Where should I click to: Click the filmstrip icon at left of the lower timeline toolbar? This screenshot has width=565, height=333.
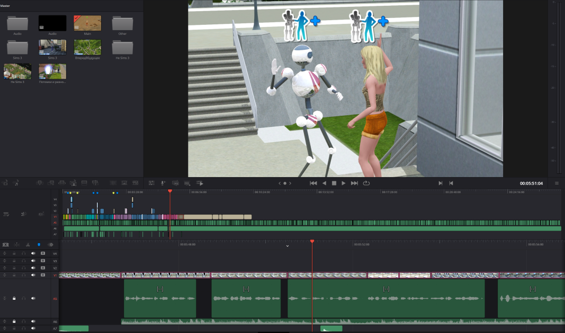(6, 245)
